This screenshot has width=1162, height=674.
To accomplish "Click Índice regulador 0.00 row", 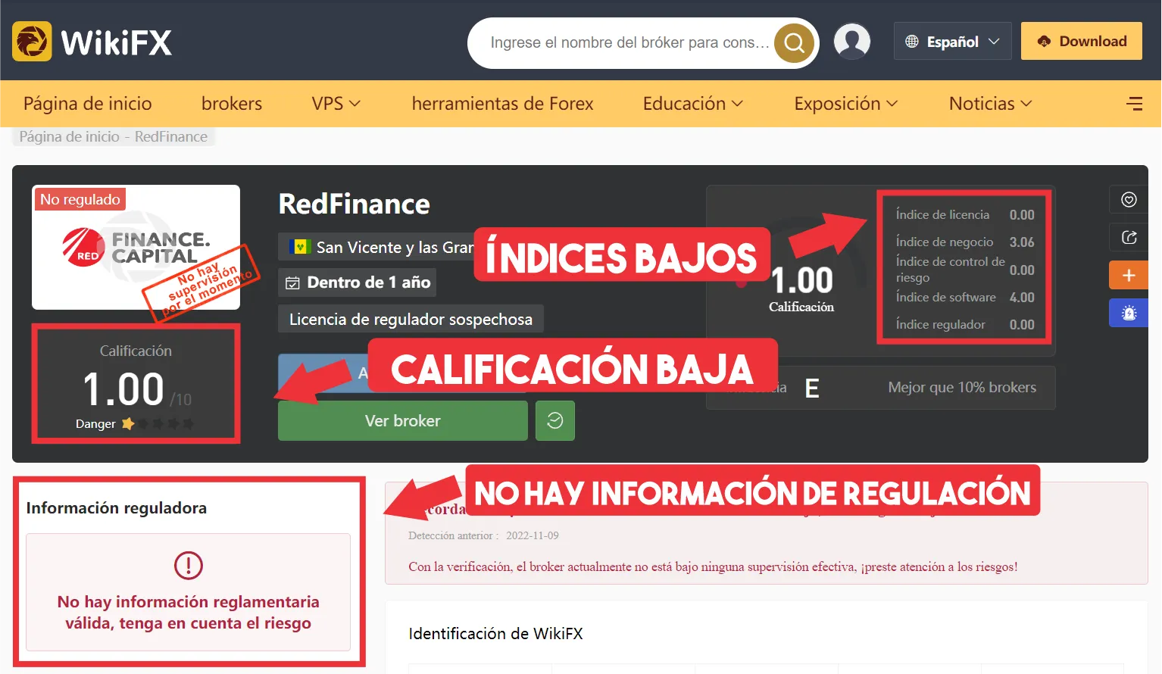I will coord(965,324).
